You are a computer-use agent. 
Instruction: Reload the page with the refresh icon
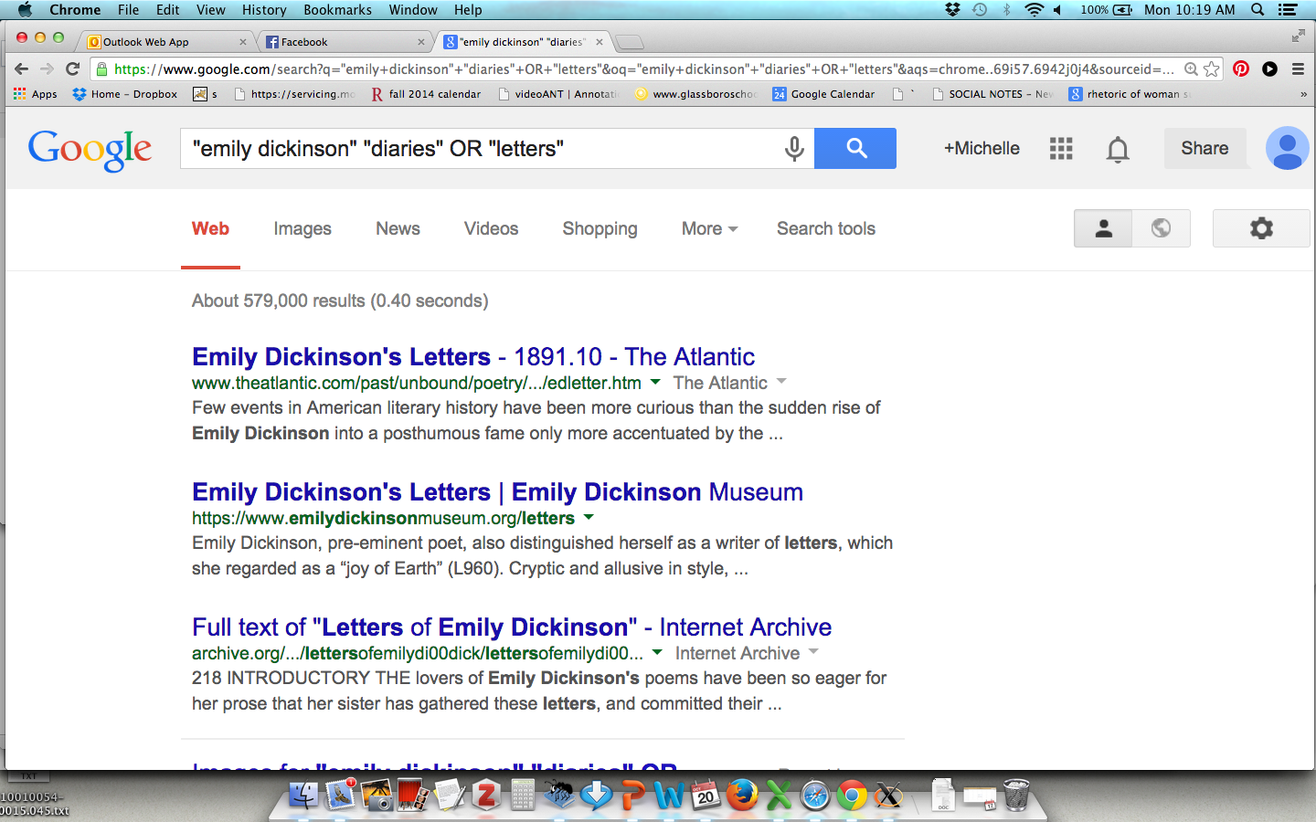click(x=73, y=68)
